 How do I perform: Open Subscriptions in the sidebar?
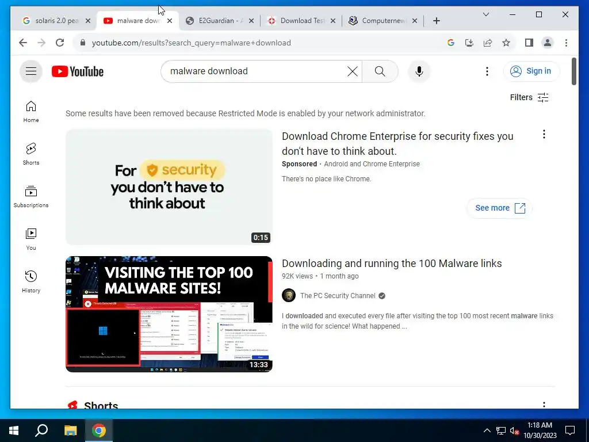click(x=31, y=197)
